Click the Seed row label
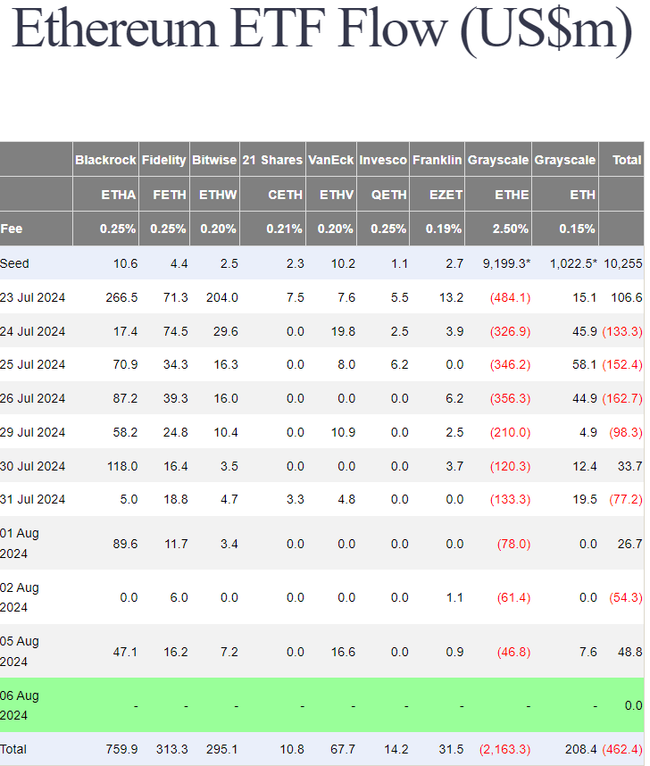 [x=14, y=263]
